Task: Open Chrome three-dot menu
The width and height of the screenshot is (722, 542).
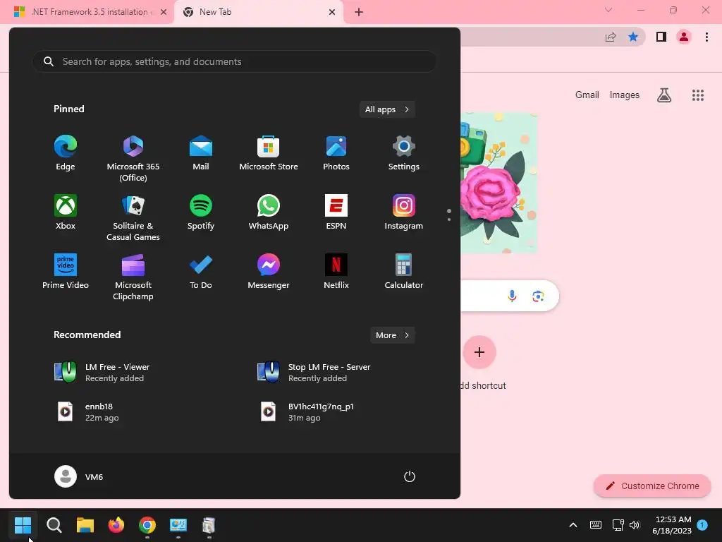Action: 706,37
